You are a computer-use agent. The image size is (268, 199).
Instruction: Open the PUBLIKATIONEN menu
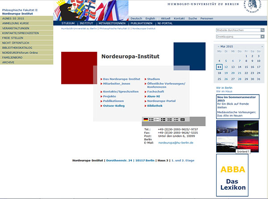point(142,23)
